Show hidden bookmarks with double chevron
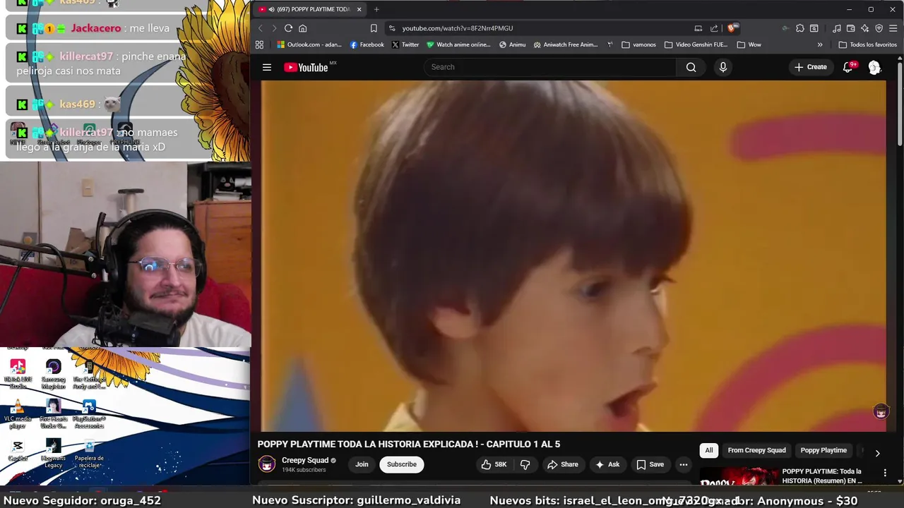The width and height of the screenshot is (904, 508). (820, 44)
